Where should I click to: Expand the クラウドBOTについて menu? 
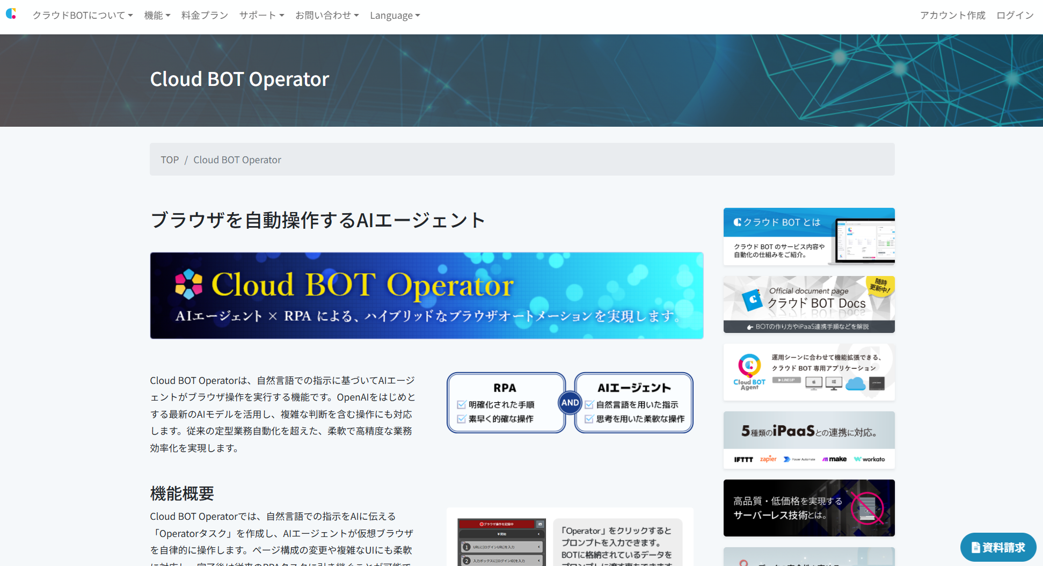point(83,15)
